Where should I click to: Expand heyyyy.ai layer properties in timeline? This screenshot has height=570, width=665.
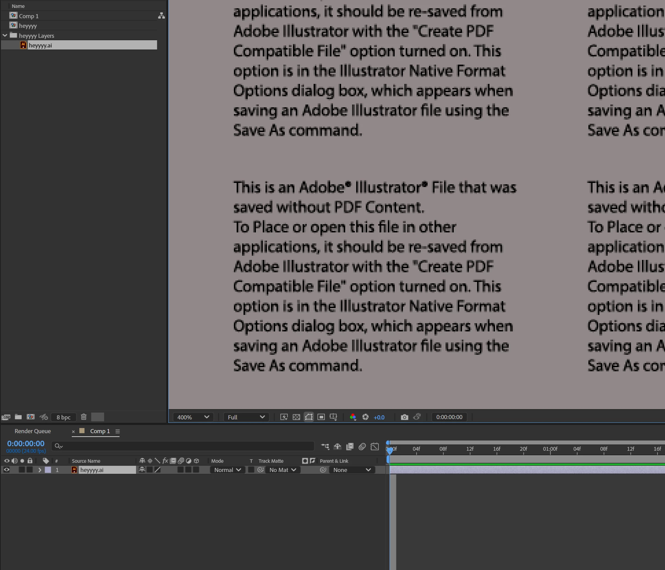coord(40,470)
